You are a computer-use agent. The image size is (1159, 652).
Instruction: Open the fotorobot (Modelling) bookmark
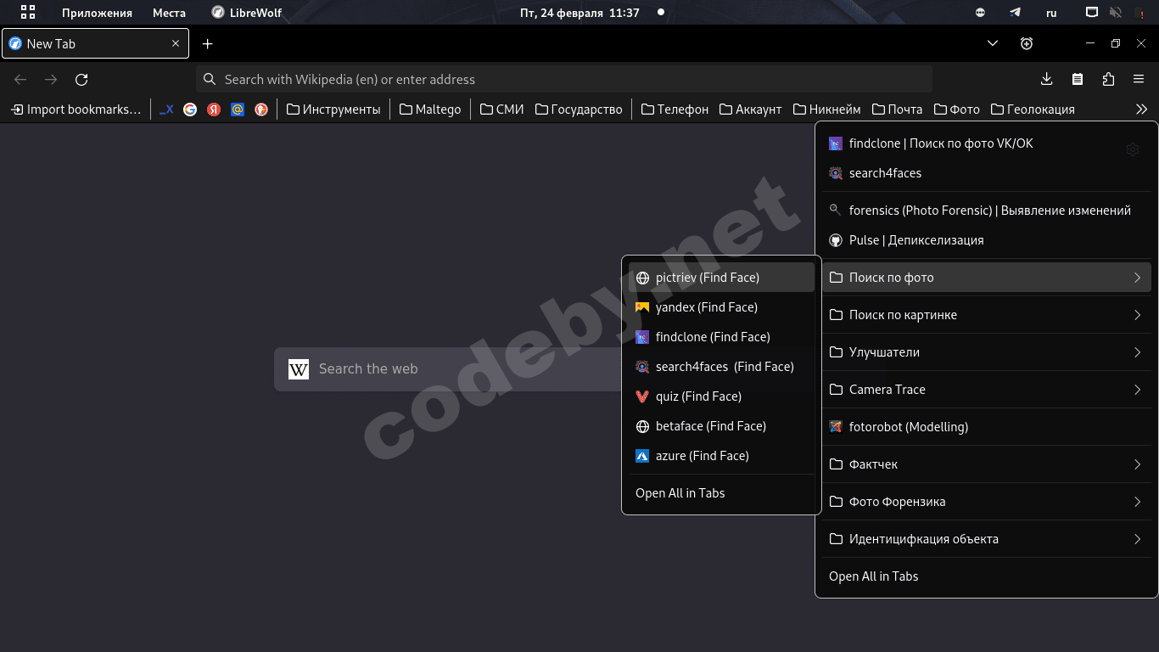[x=986, y=427]
